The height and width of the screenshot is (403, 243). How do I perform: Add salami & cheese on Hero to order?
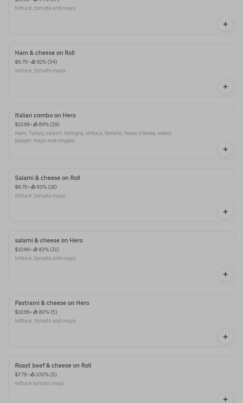pos(225,274)
